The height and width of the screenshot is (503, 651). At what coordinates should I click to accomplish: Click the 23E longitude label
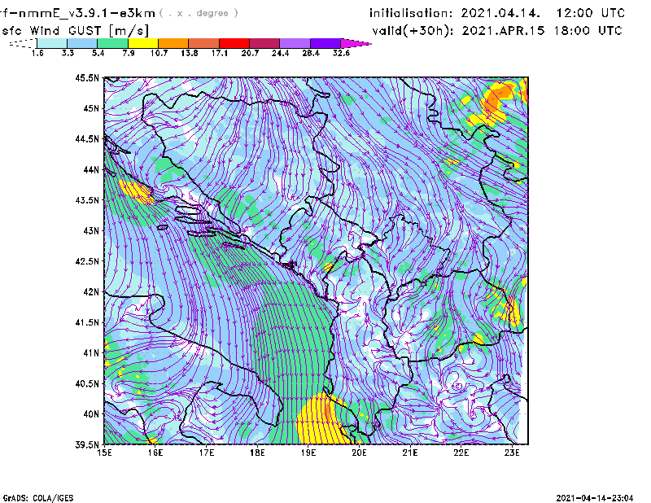click(x=512, y=453)
